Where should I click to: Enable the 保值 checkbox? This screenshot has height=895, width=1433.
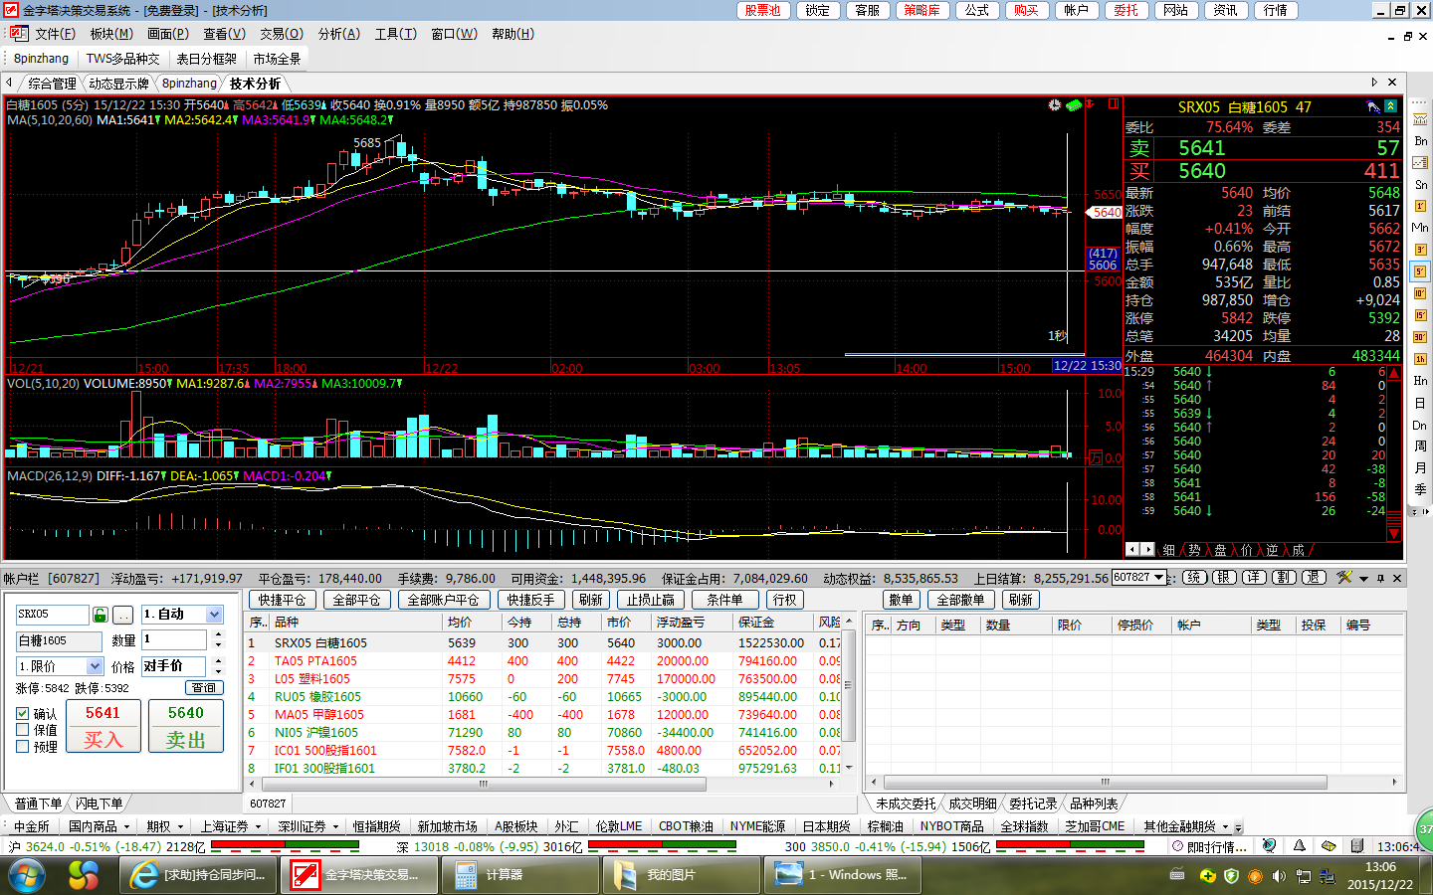(23, 730)
